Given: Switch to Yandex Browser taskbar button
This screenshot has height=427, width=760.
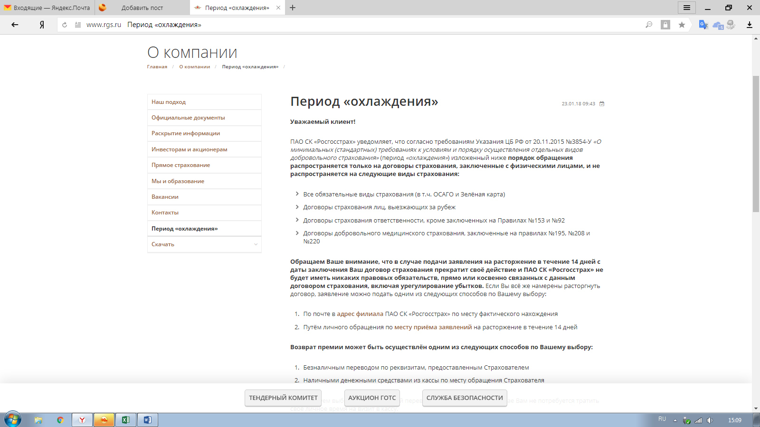Looking at the screenshot, I should tap(82, 420).
